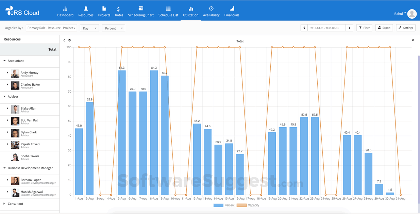Open the Day granularity dropdown
The width and height of the screenshot is (420, 214).
[89, 28]
